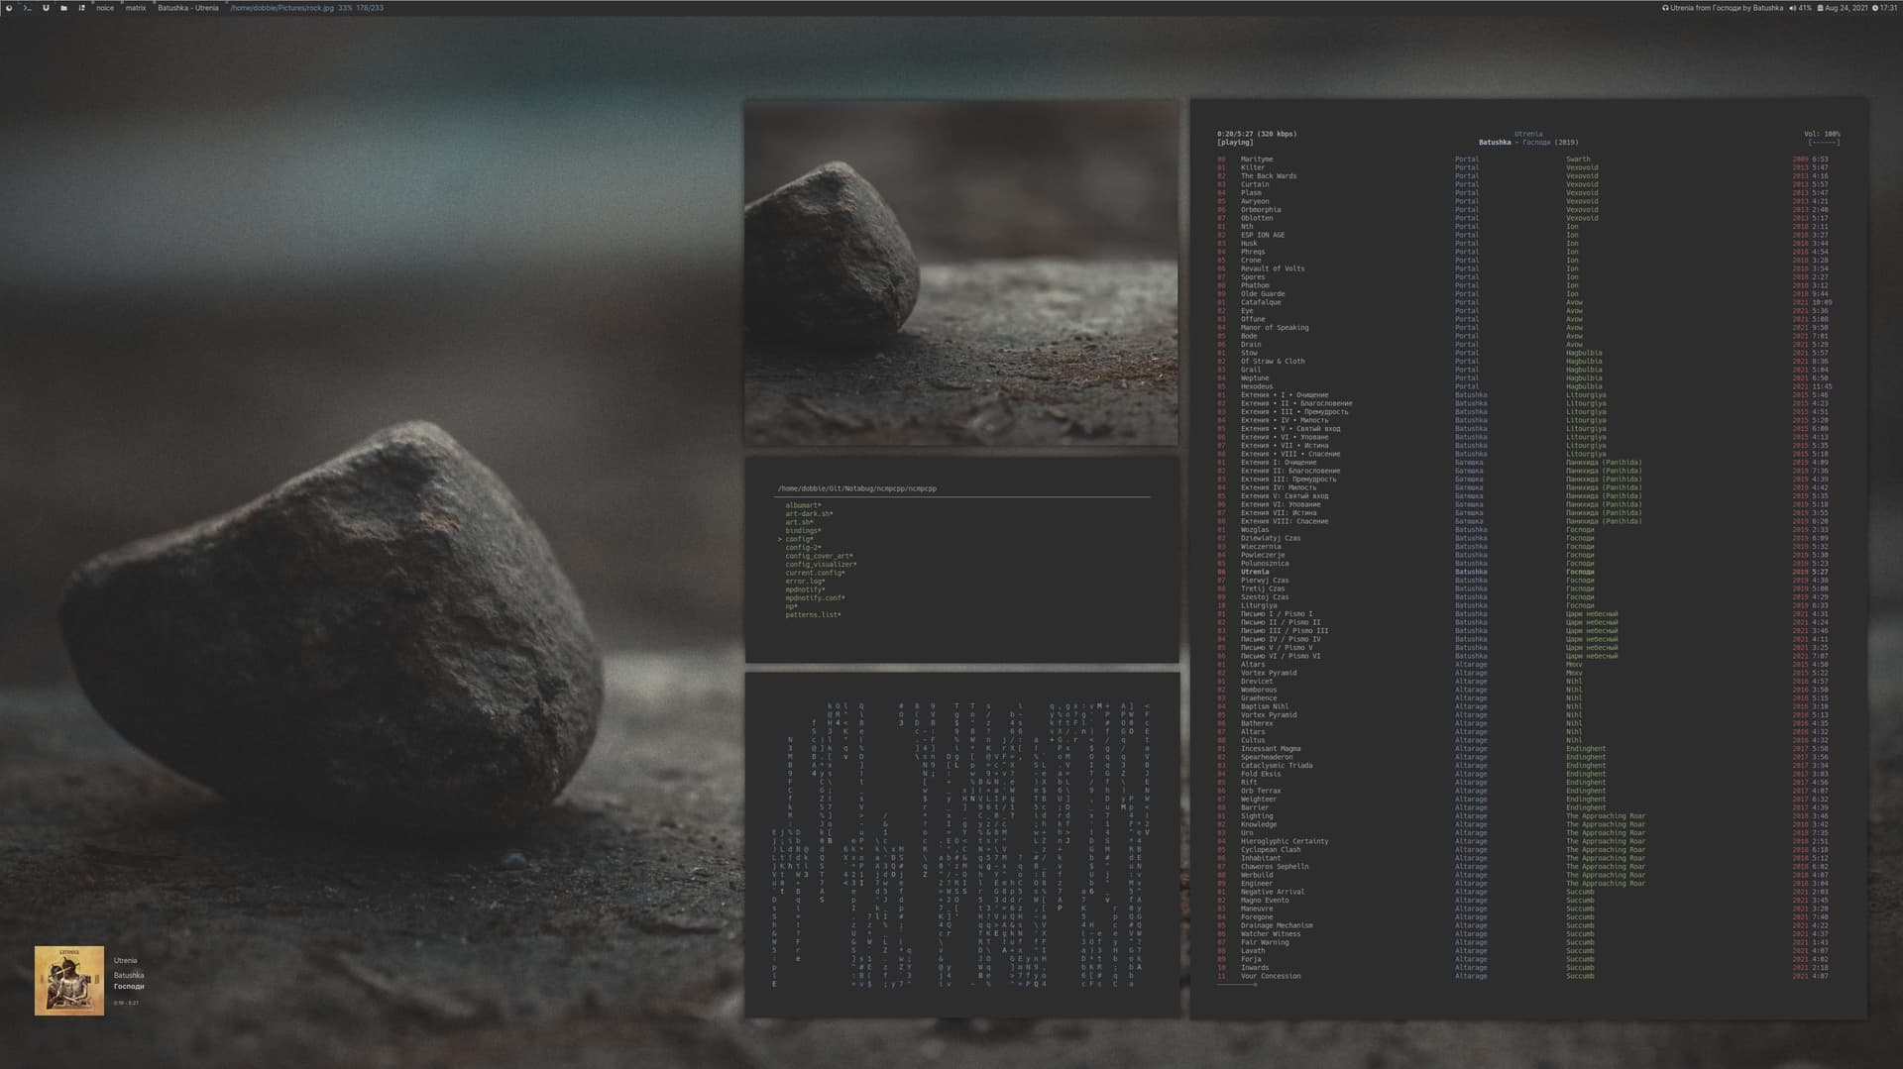Select 'error.log*' in the file browser
Image resolution: width=1903 pixels, height=1069 pixels.
[805, 582]
